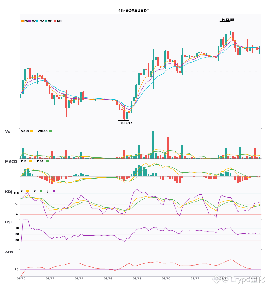Click the 08/18 date label
Image resolution: width=267 pixels, height=287 pixels.
pos(137,279)
